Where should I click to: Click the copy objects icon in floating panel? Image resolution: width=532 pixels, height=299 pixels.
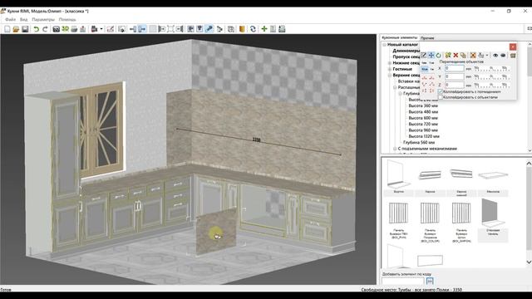click(463, 56)
